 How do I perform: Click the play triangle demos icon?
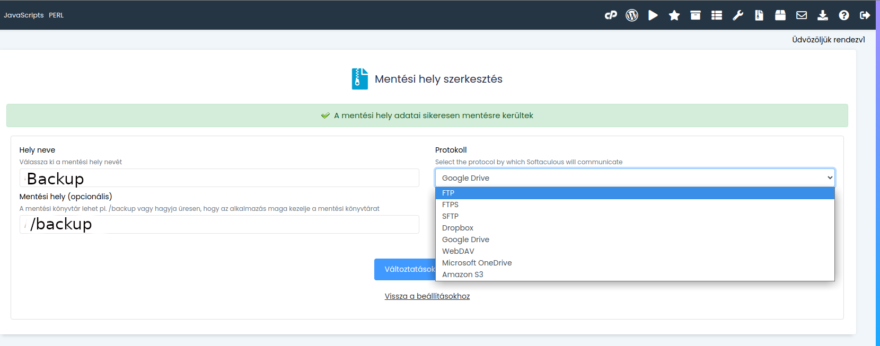point(653,15)
